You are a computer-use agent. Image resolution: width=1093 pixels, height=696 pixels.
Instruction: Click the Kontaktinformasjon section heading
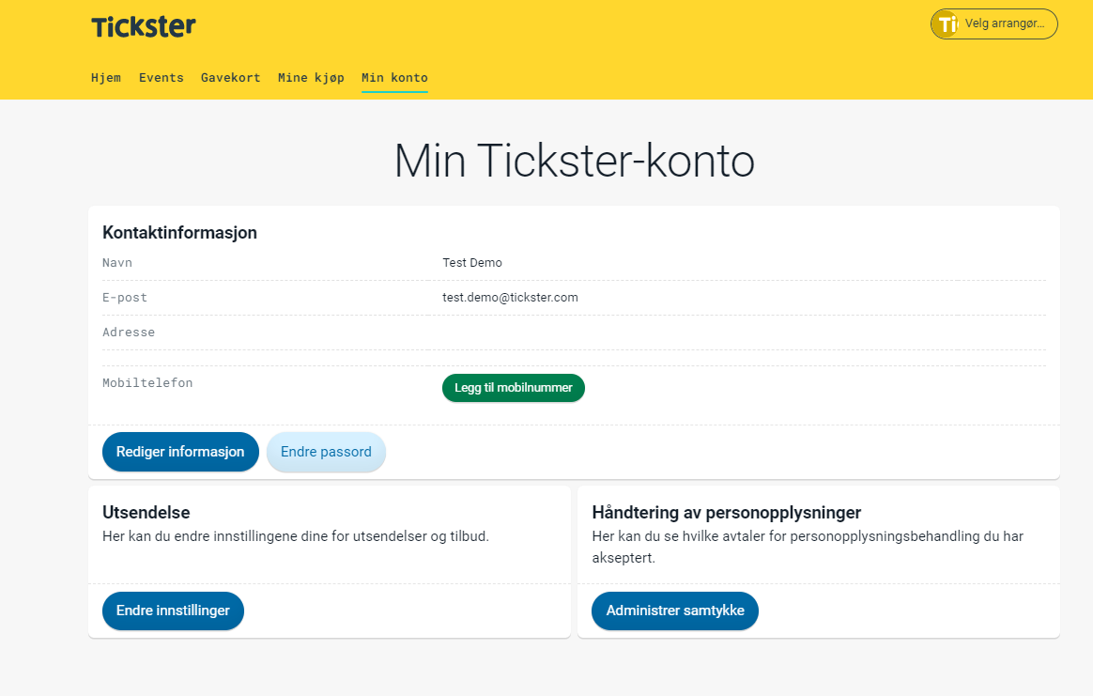click(x=179, y=232)
